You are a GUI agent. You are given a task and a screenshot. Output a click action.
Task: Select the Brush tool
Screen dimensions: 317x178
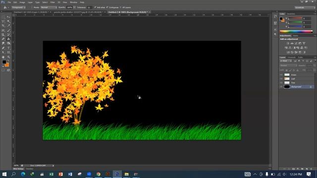[x=8, y=30]
